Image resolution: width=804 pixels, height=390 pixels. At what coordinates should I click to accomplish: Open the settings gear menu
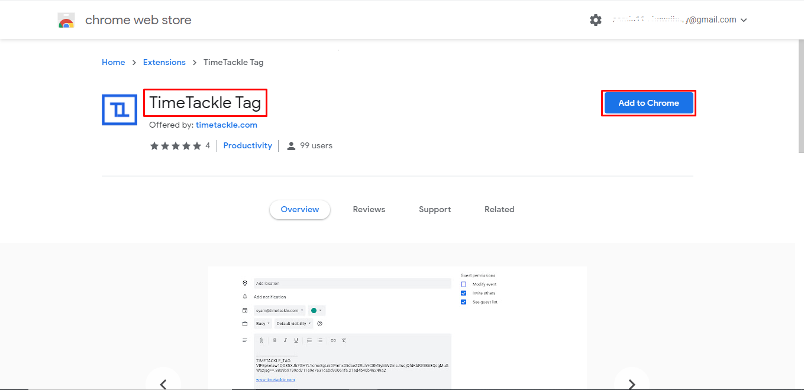(595, 20)
